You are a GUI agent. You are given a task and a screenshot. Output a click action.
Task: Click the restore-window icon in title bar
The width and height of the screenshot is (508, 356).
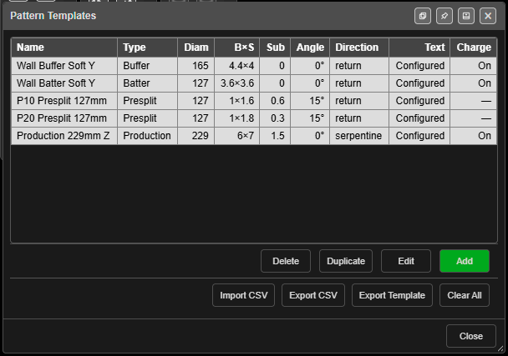point(423,16)
